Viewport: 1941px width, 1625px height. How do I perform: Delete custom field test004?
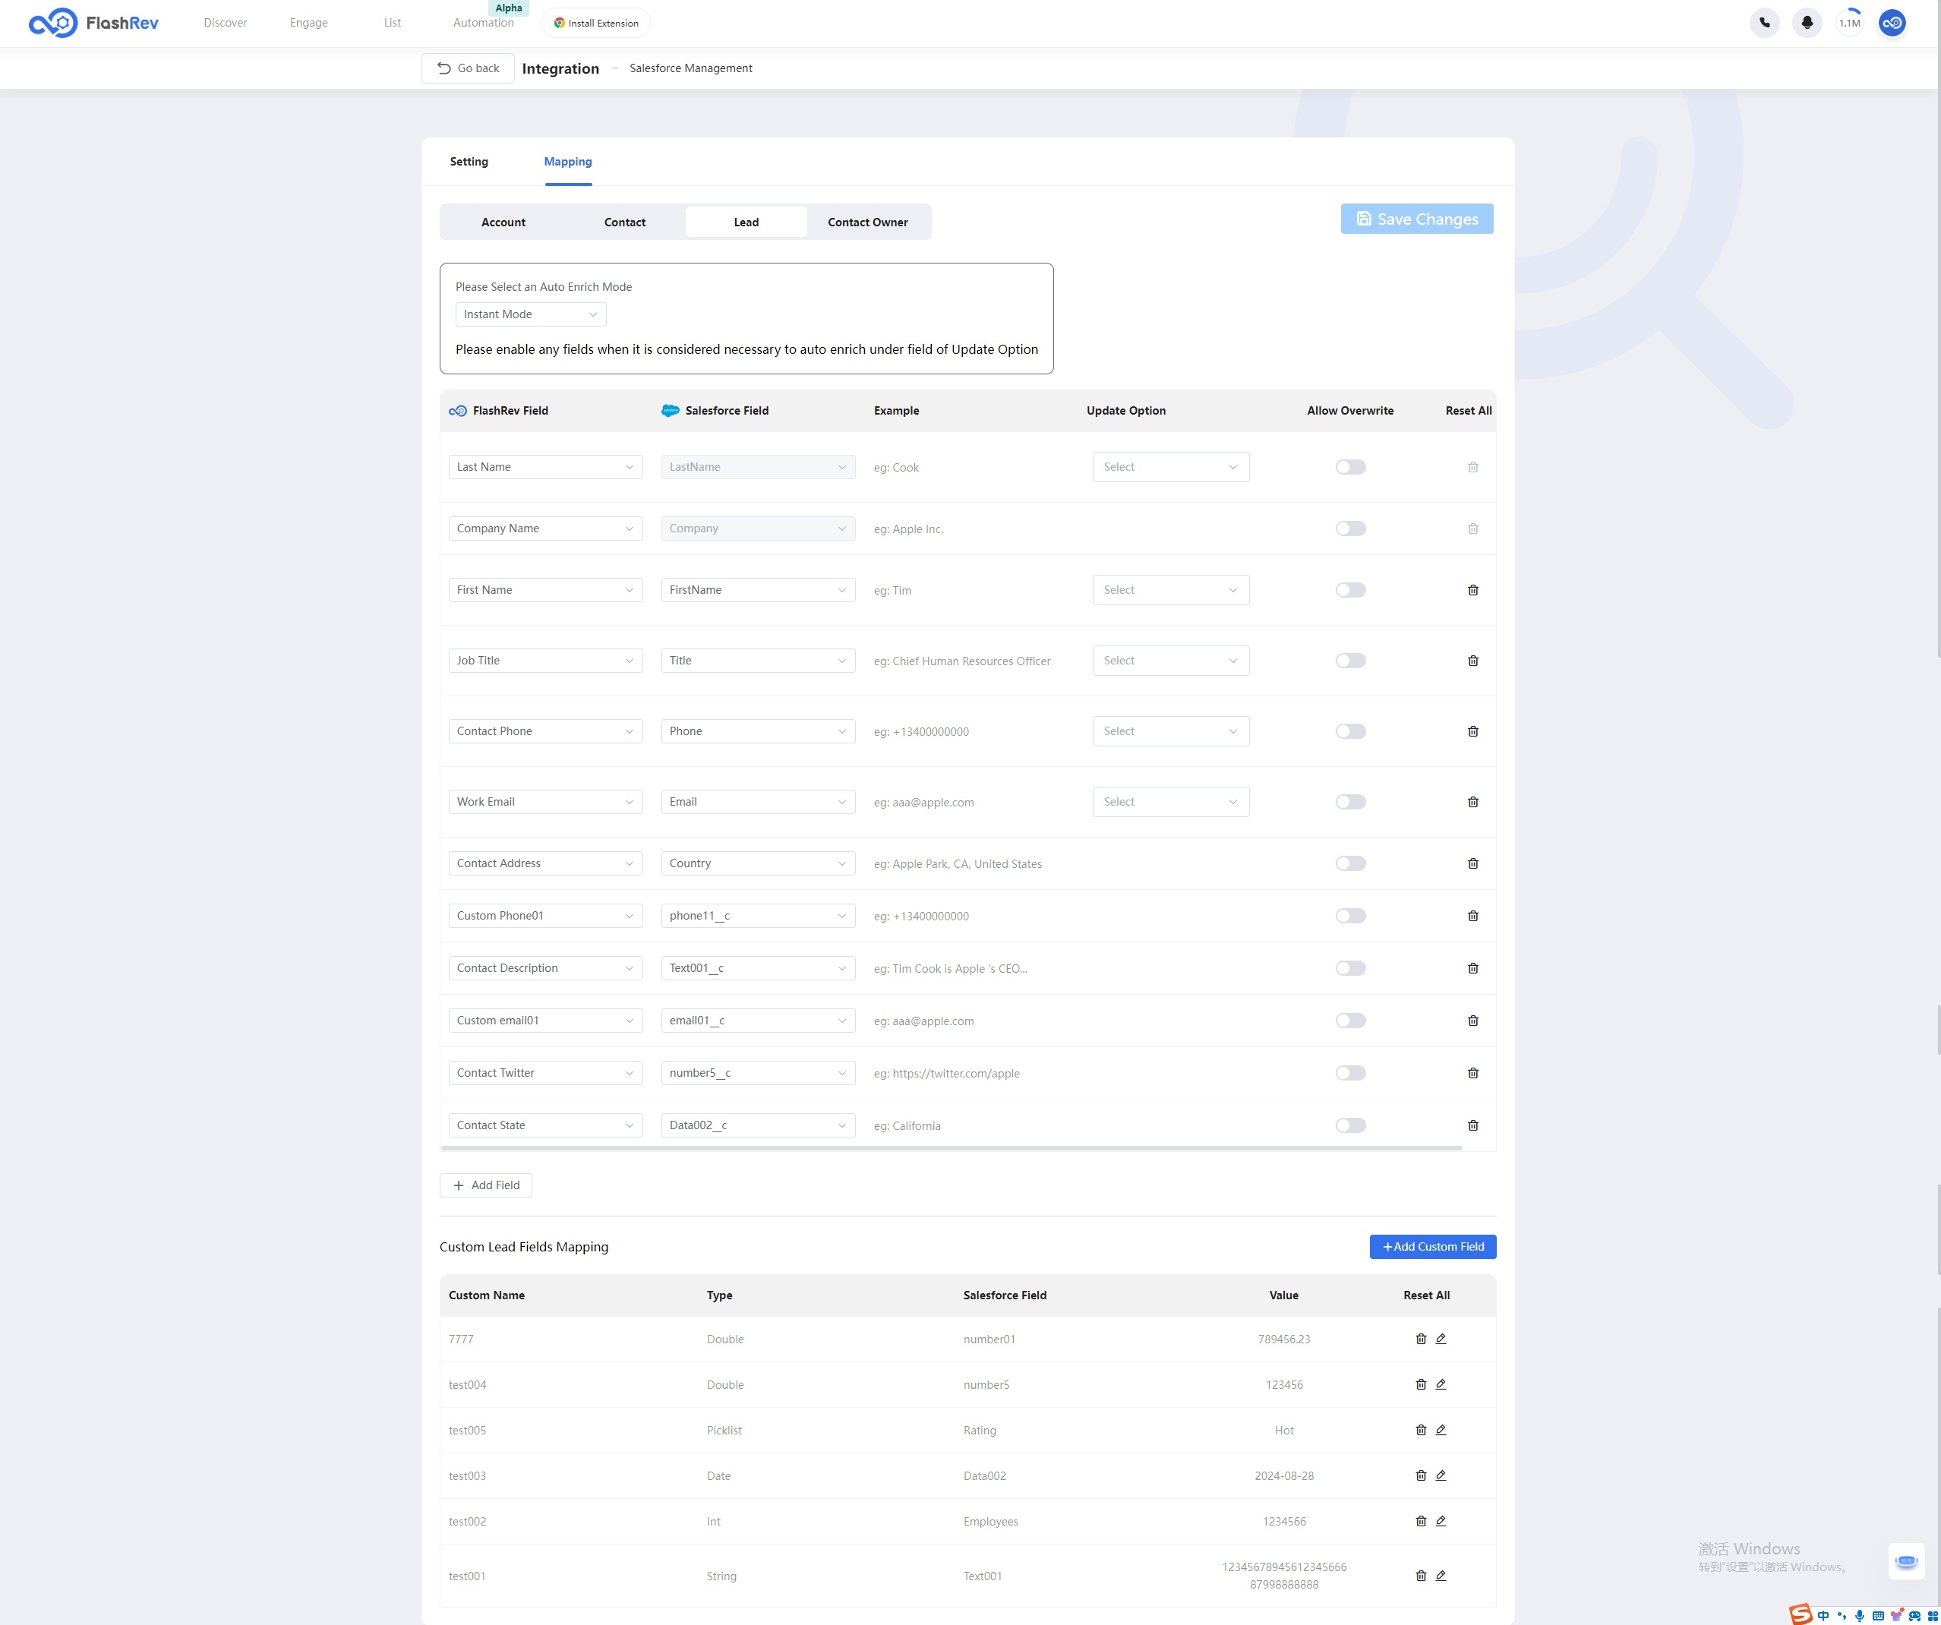coord(1422,1385)
